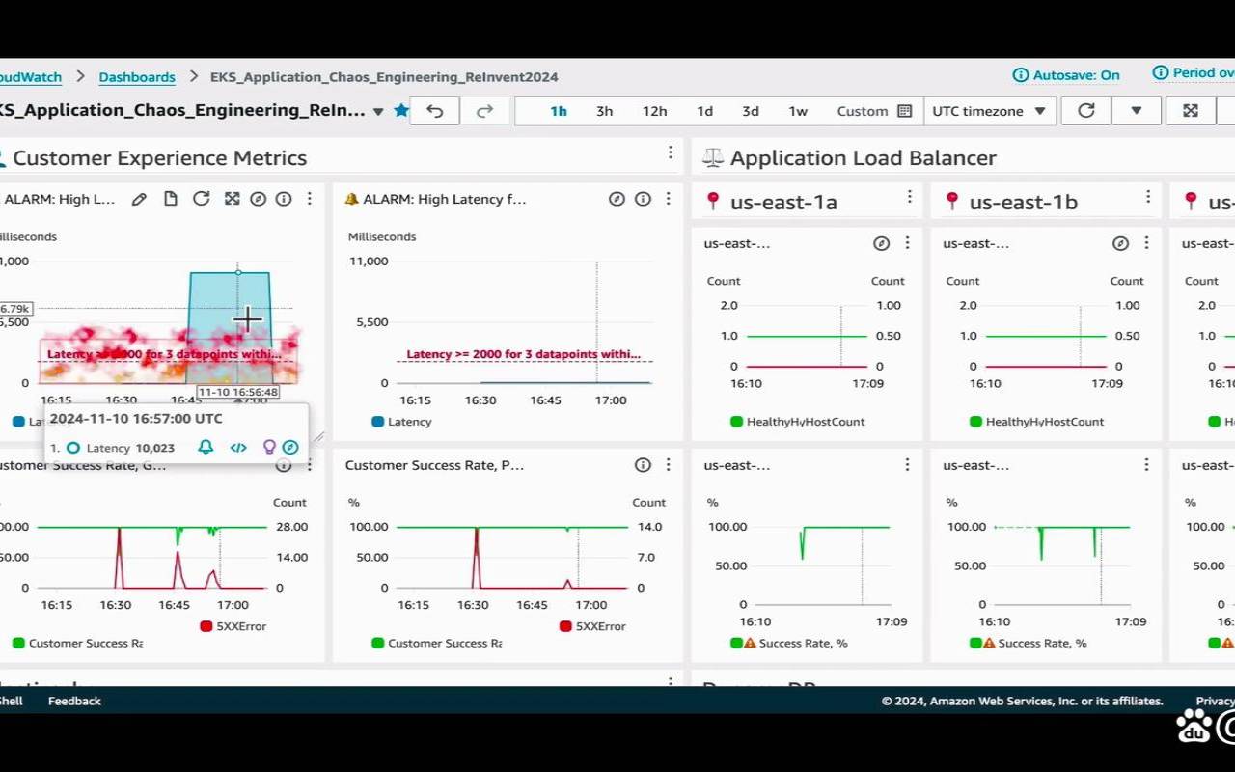
Task: Select the 3h time range
Action: [x=604, y=111]
